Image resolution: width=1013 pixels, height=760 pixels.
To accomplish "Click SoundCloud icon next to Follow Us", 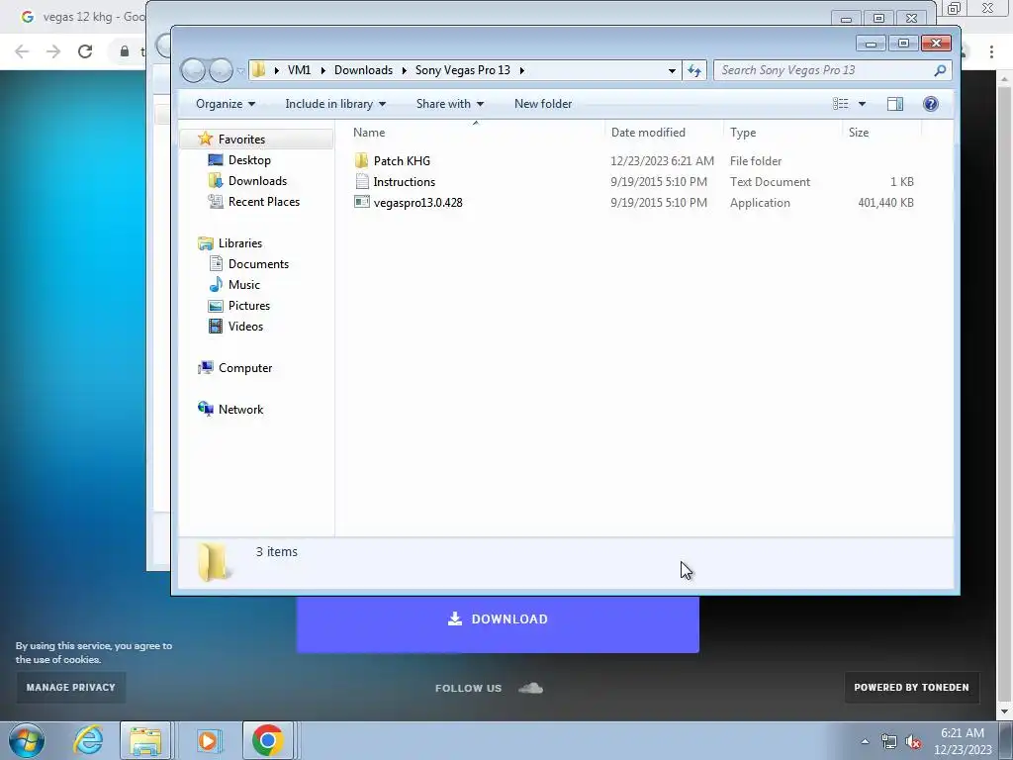I will point(530,689).
